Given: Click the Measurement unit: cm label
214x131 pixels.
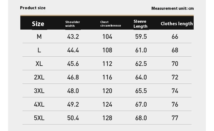Looking at the screenshot, I should pos(173,8).
